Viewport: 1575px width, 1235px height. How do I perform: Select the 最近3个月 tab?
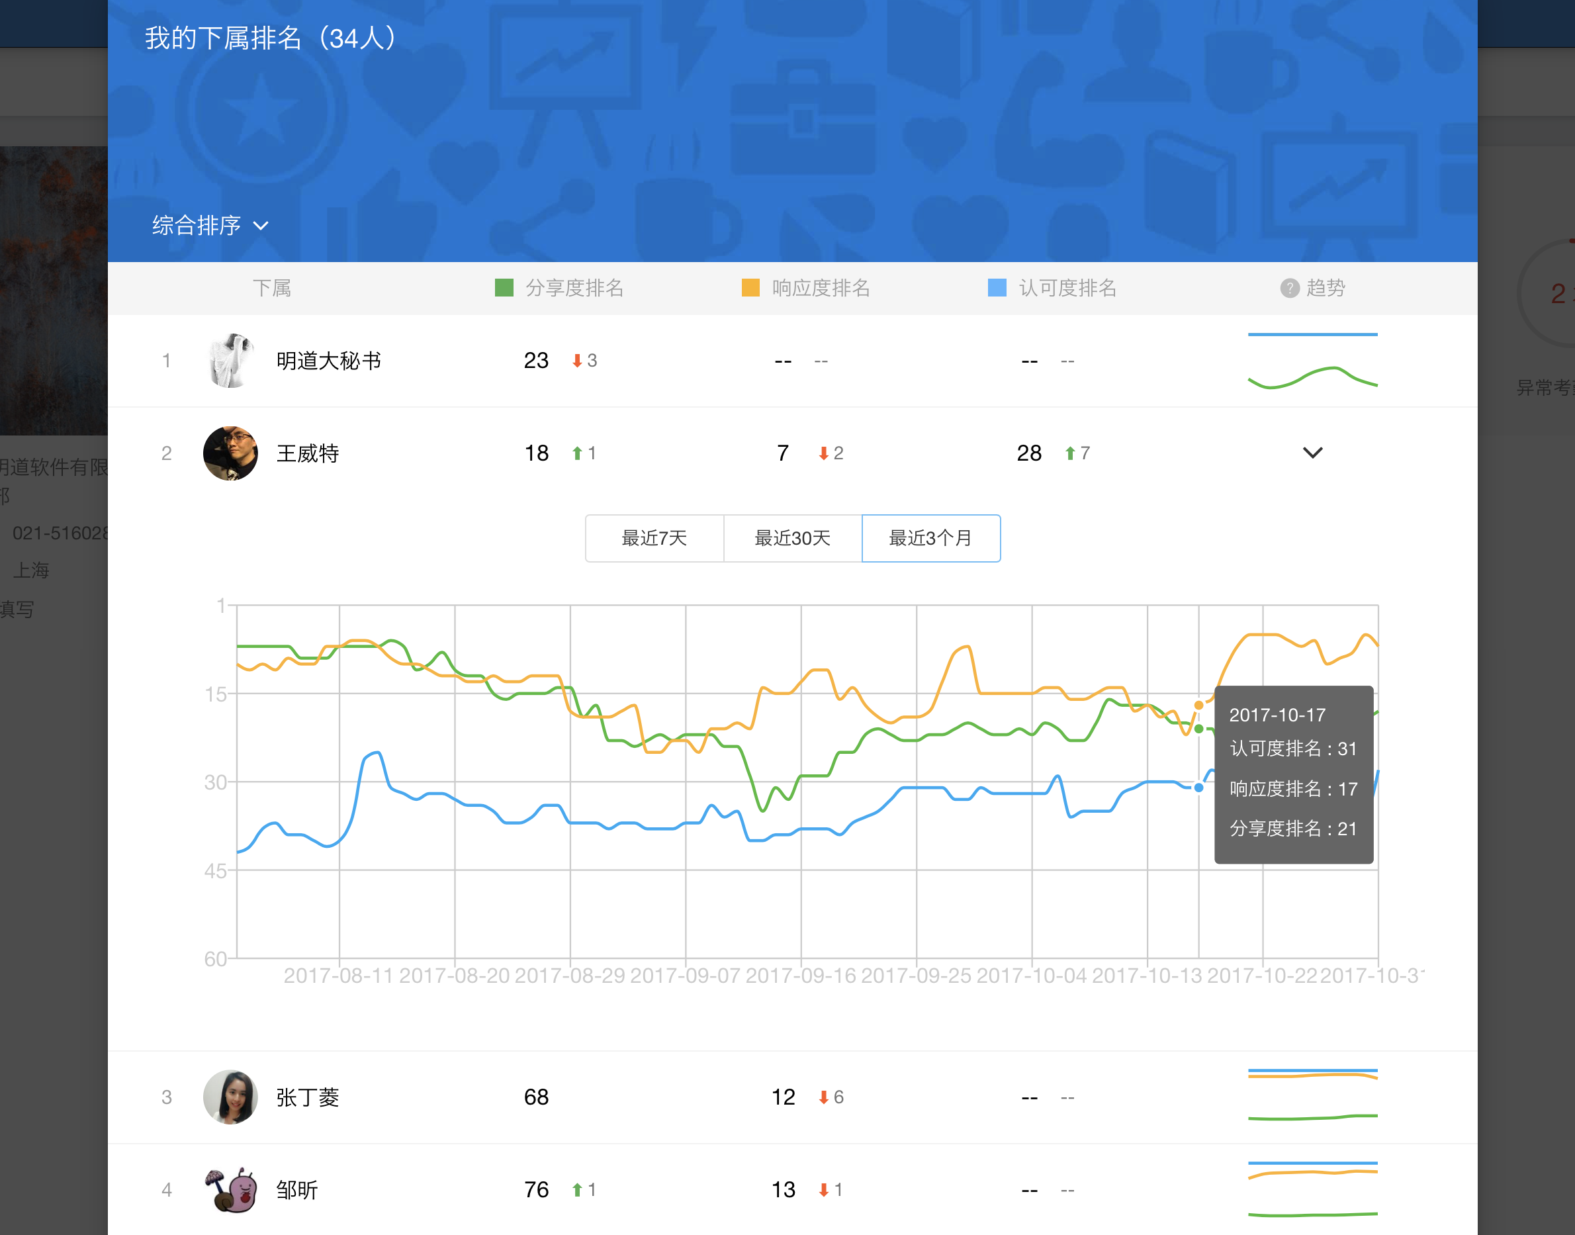(x=931, y=538)
